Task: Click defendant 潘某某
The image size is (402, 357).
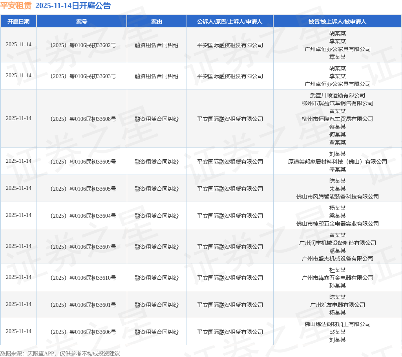Action: click(337, 251)
